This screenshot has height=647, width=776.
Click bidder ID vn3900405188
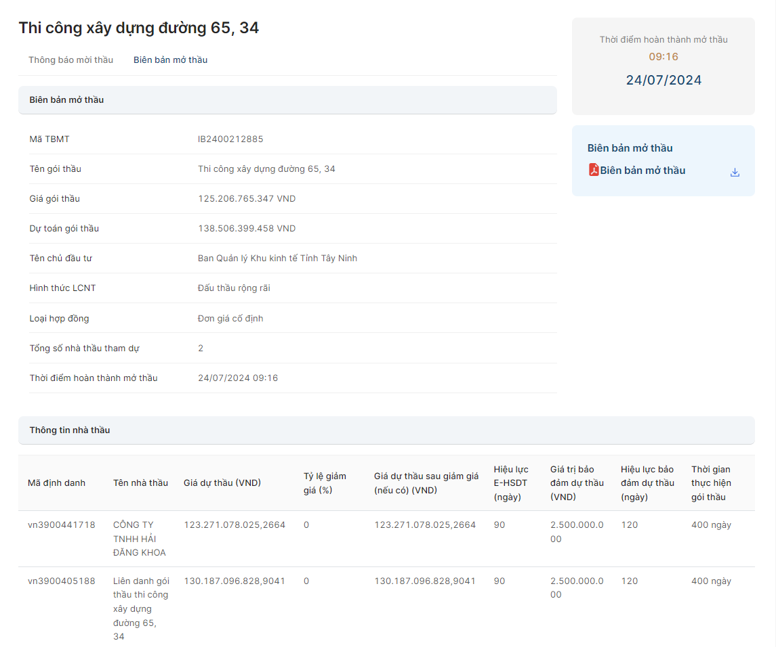62,581
